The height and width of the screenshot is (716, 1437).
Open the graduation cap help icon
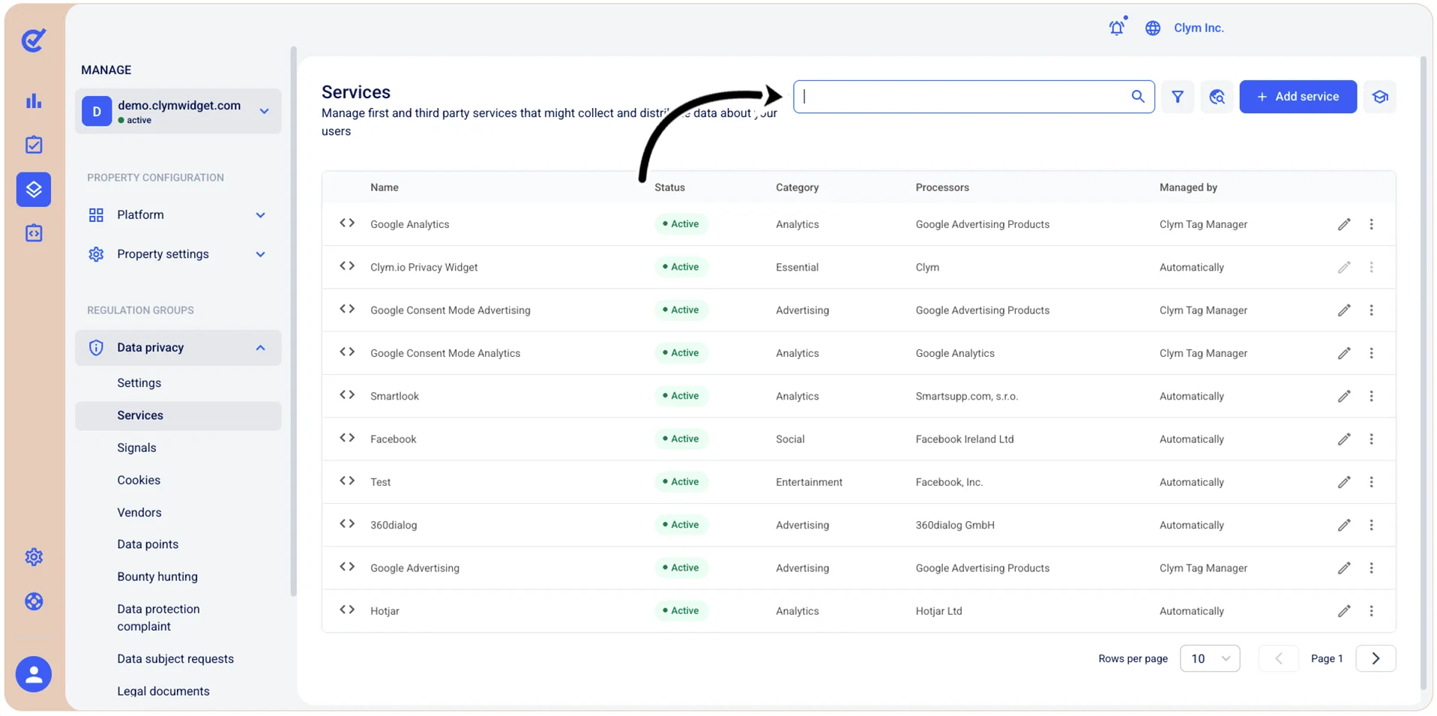coord(1380,97)
